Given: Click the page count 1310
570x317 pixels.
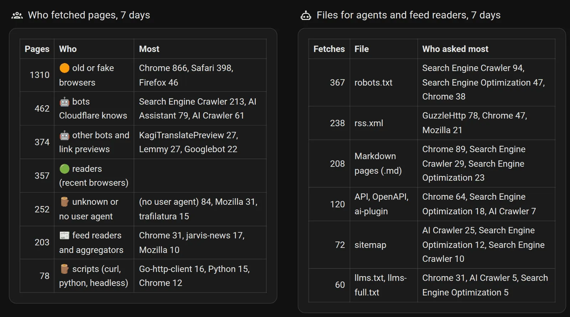Looking at the screenshot, I should pyautogui.click(x=40, y=75).
